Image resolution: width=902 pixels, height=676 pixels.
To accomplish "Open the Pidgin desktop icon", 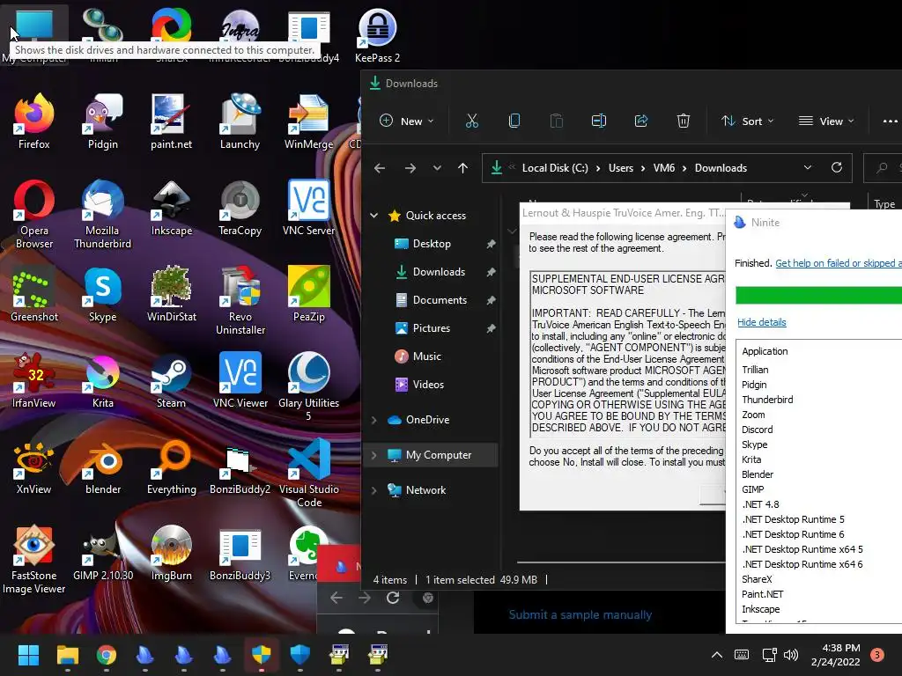I will [x=103, y=121].
